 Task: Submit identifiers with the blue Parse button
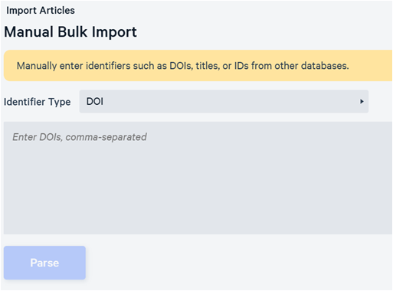pyautogui.click(x=44, y=263)
